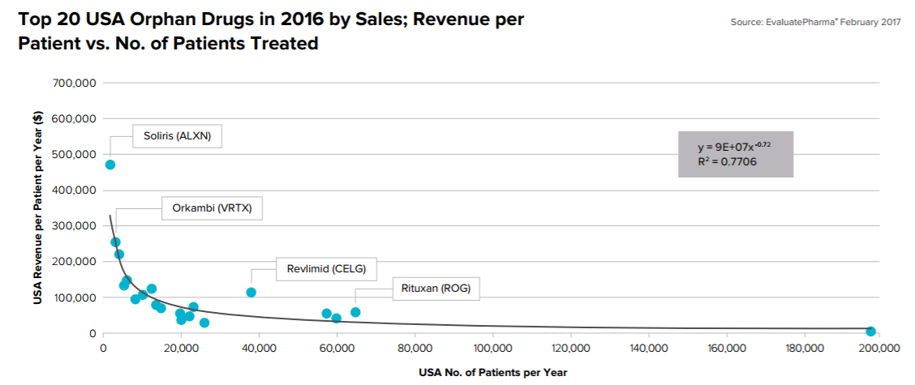Click the 40,000 label on the horizontal axis
Image resolution: width=915 pixels, height=385 pixels.
(x=259, y=349)
